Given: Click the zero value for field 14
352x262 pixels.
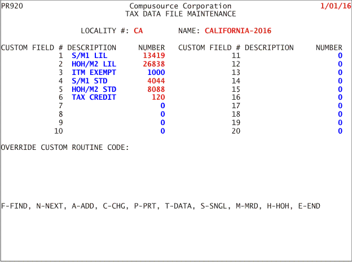Looking at the screenshot, I should [x=340, y=81].
